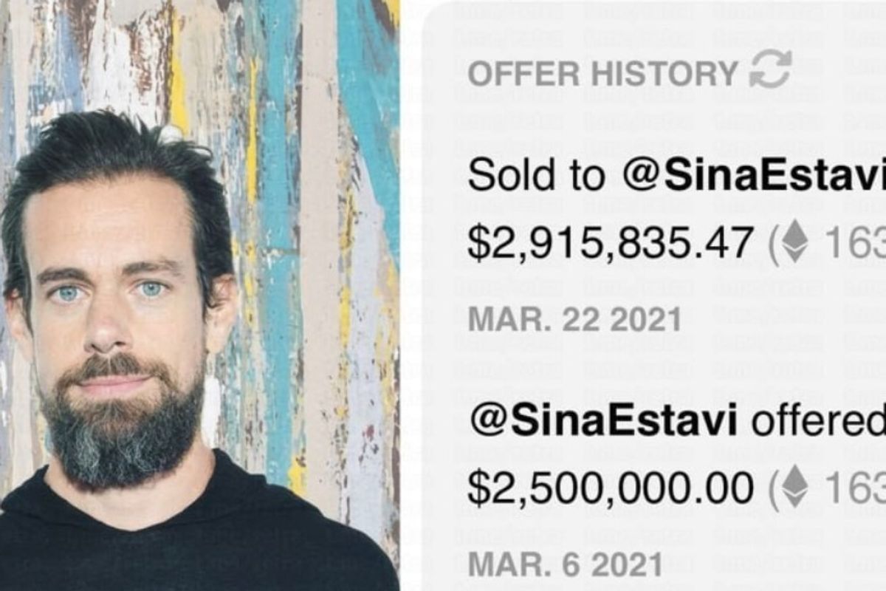Image resolution: width=886 pixels, height=591 pixels.
Task: Click Ethereum icon beside $2,500,000.00
Action: click(794, 489)
